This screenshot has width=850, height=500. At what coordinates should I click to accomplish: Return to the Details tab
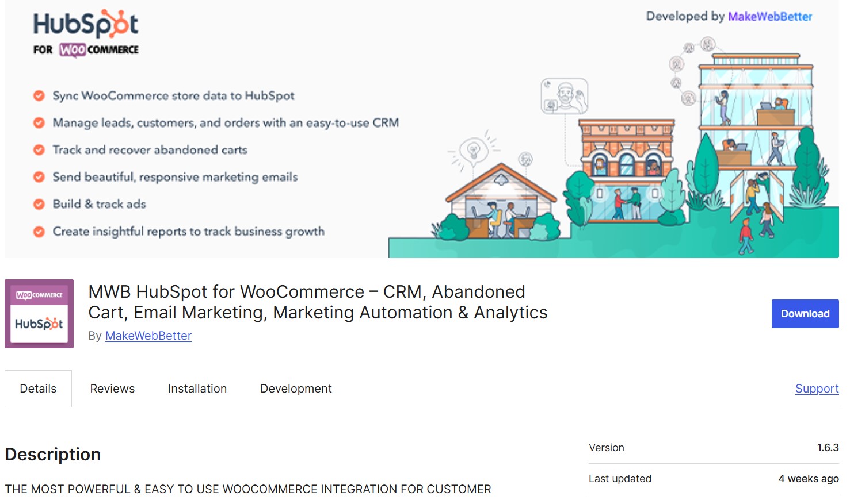[x=38, y=389]
